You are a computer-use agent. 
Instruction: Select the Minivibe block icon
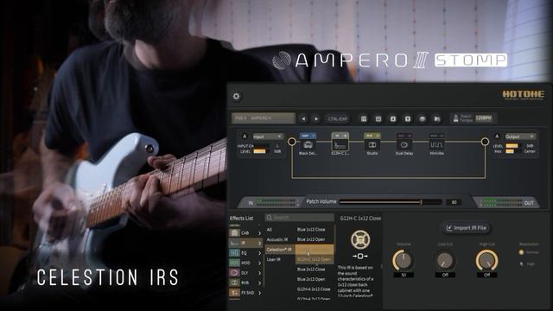coord(436,145)
